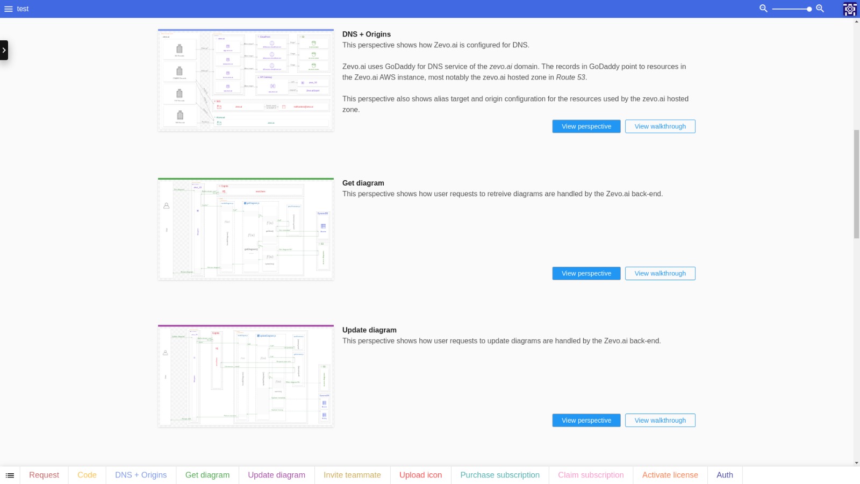Expand the left side panel arrow
The image size is (860, 484).
click(x=4, y=50)
